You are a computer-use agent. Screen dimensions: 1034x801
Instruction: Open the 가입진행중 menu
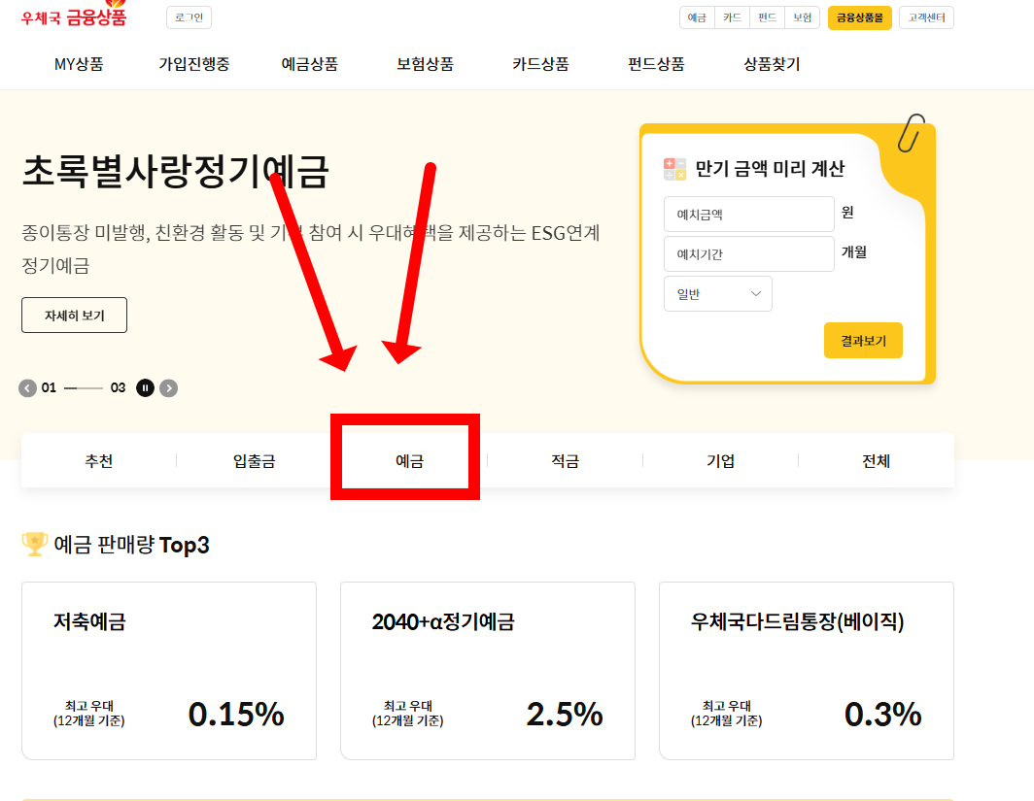194,64
